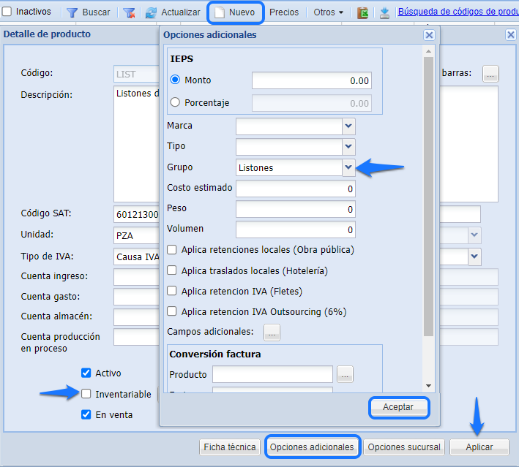
Task: Check Aplica retencion IVA (Fletes)
Action: 172,291
